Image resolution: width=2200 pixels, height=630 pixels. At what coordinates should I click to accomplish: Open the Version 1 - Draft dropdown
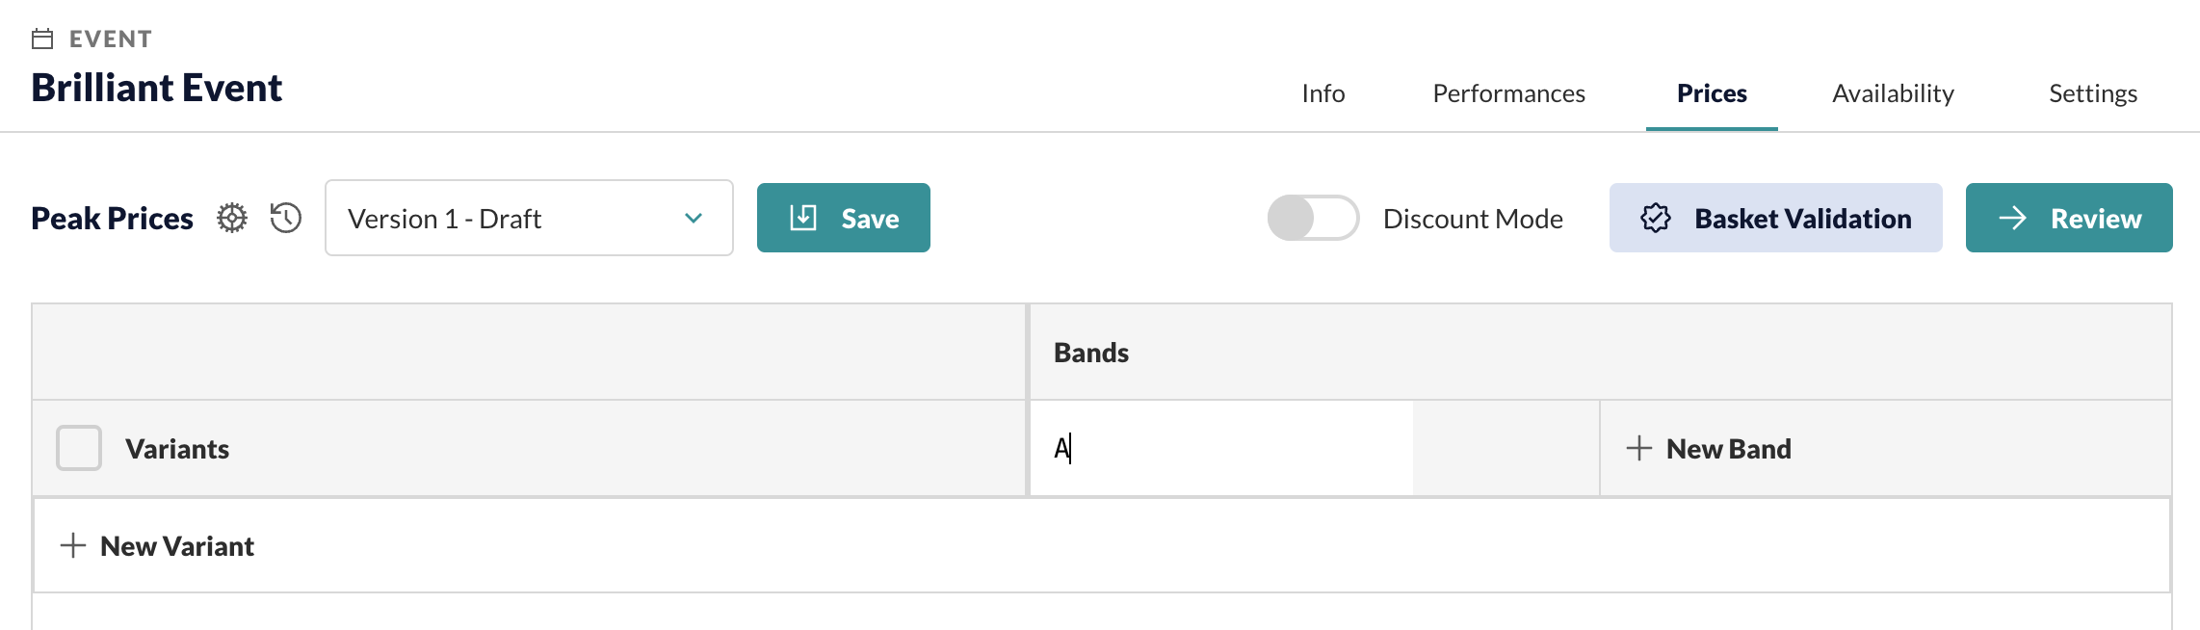pos(529,218)
